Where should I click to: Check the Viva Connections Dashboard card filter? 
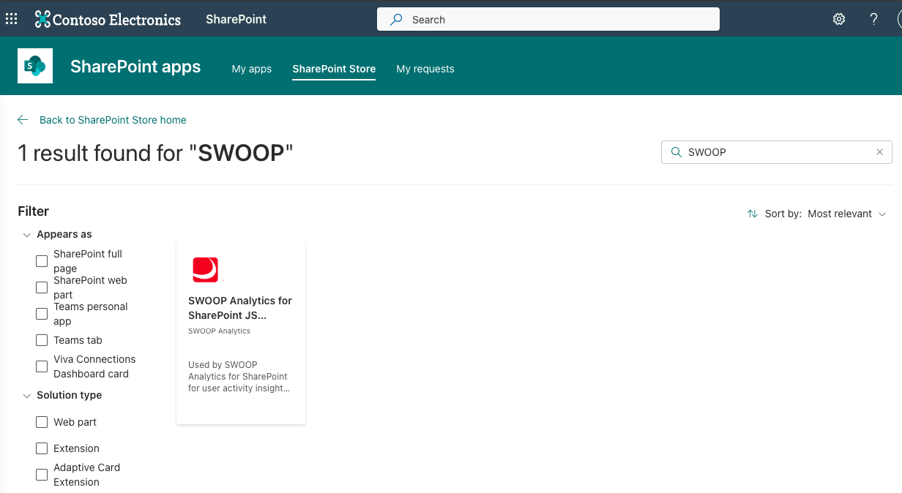tap(42, 366)
